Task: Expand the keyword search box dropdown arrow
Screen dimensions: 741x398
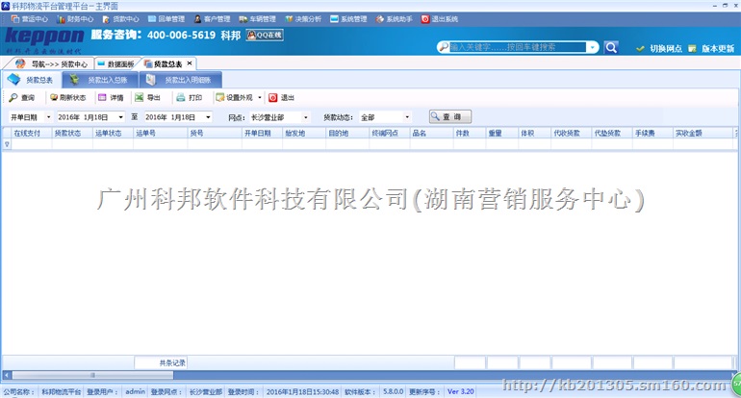Action: pos(592,47)
